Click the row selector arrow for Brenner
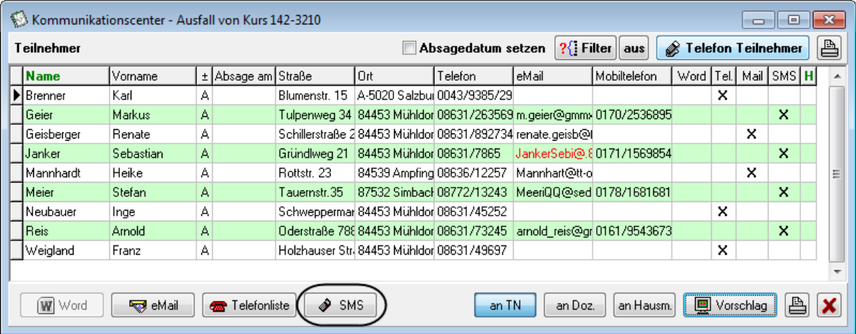This screenshot has height=334, width=856. point(17,95)
